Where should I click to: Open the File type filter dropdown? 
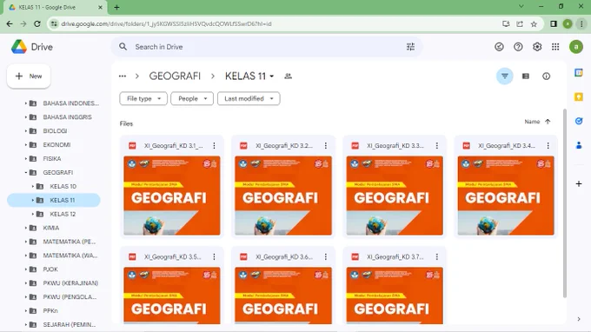click(x=143, y=99)
